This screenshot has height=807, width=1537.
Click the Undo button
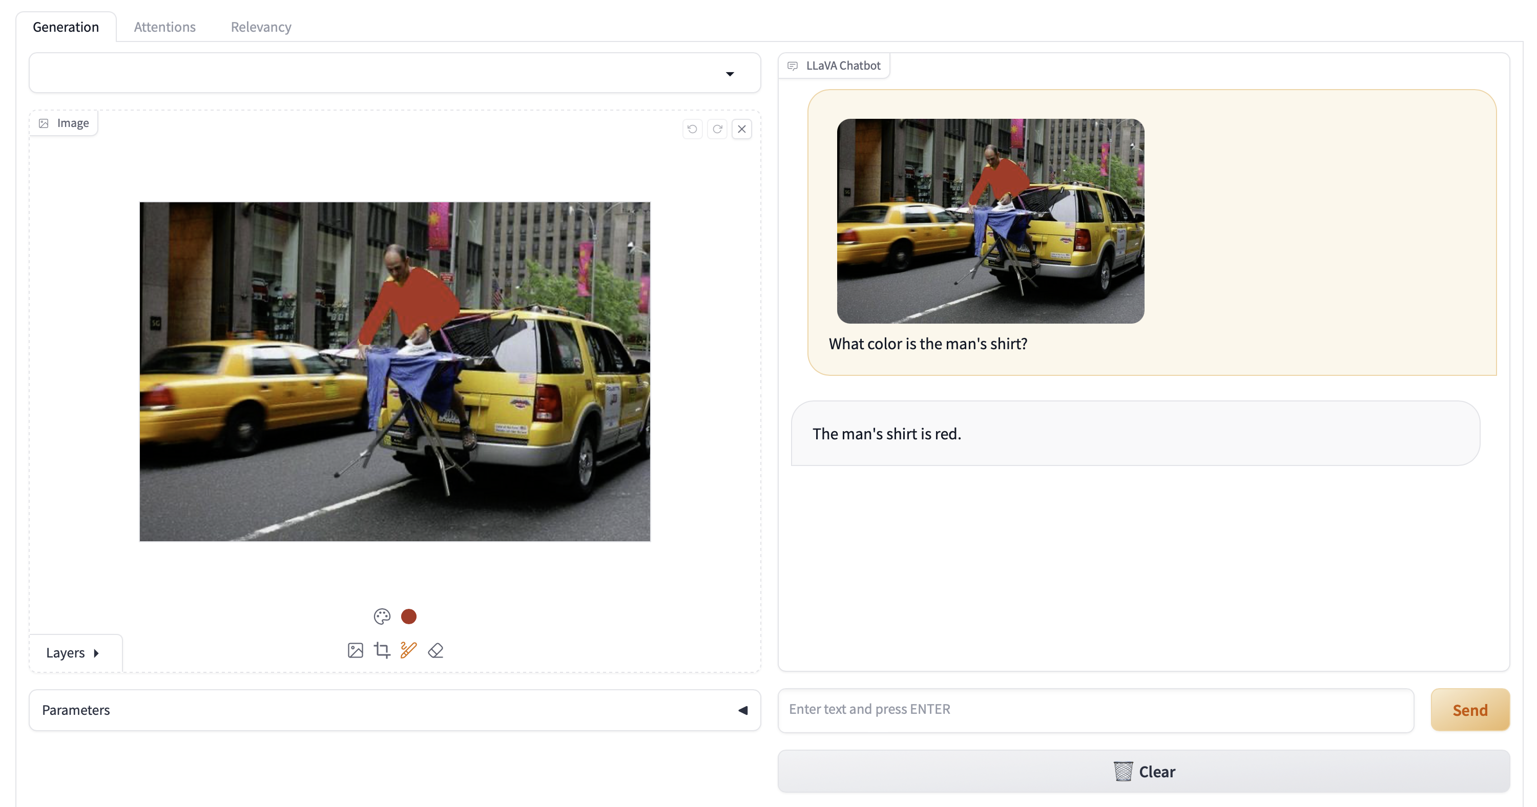pyautogui.click(x=692, y=129)
